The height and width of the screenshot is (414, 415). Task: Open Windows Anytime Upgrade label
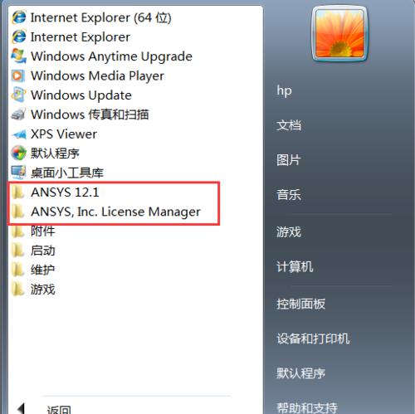111,56
